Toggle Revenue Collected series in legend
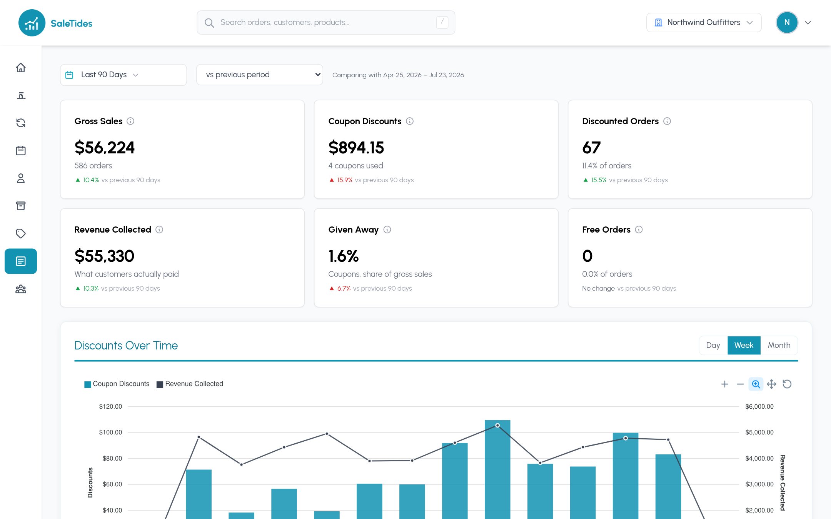The width and height of the screenshot is (831, 519). pyautogui.click(x=190, y=384)
